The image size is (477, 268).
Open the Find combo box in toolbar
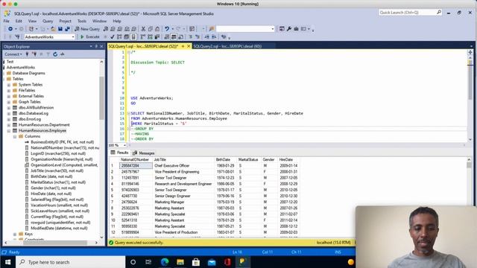click(245, 29)
